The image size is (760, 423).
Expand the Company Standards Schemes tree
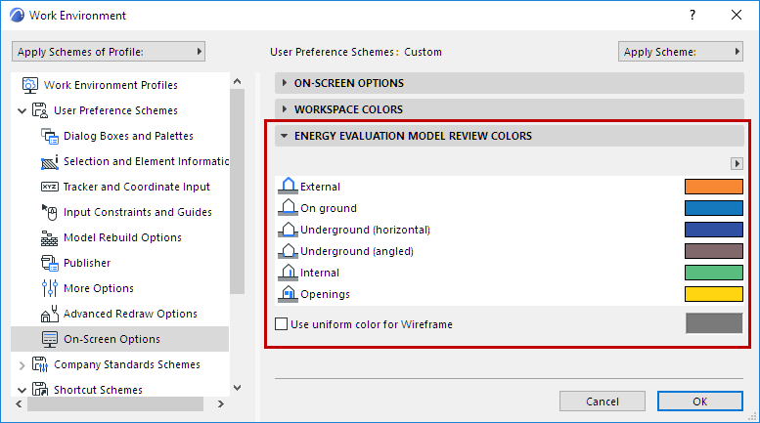coord(22,364)
